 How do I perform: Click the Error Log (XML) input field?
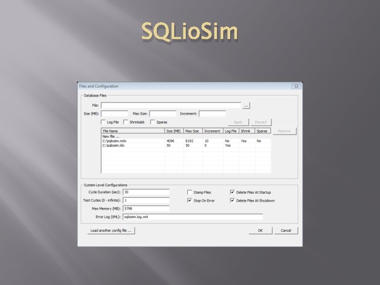pyautogui.click(x=193, y=217)
